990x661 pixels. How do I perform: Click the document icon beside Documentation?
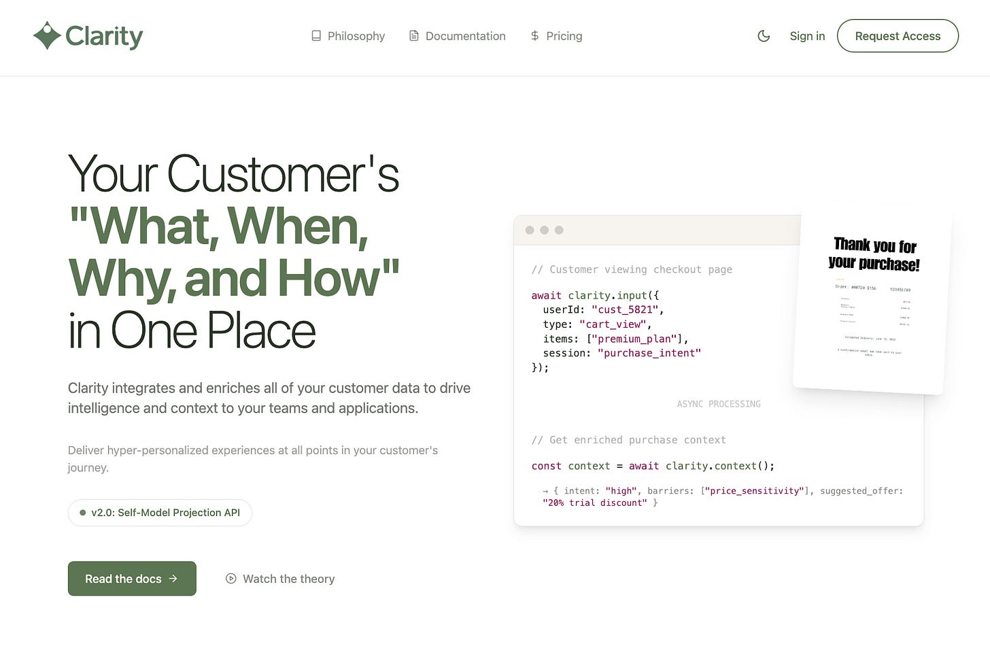tap(413, 36)
